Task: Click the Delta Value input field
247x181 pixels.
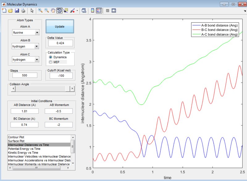Action: 60,43
